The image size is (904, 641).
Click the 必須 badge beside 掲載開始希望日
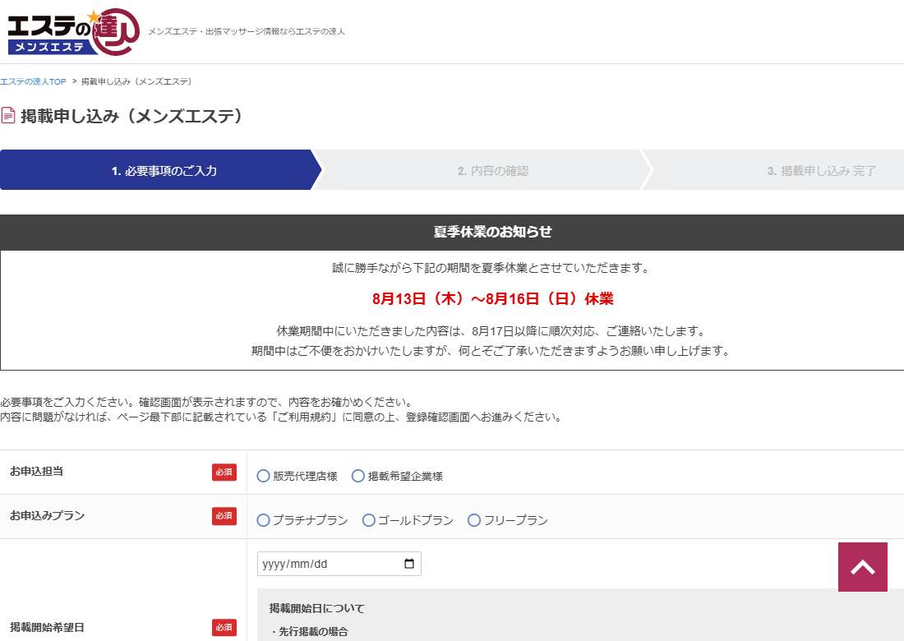pyautogui.click(x=224, y=627)
